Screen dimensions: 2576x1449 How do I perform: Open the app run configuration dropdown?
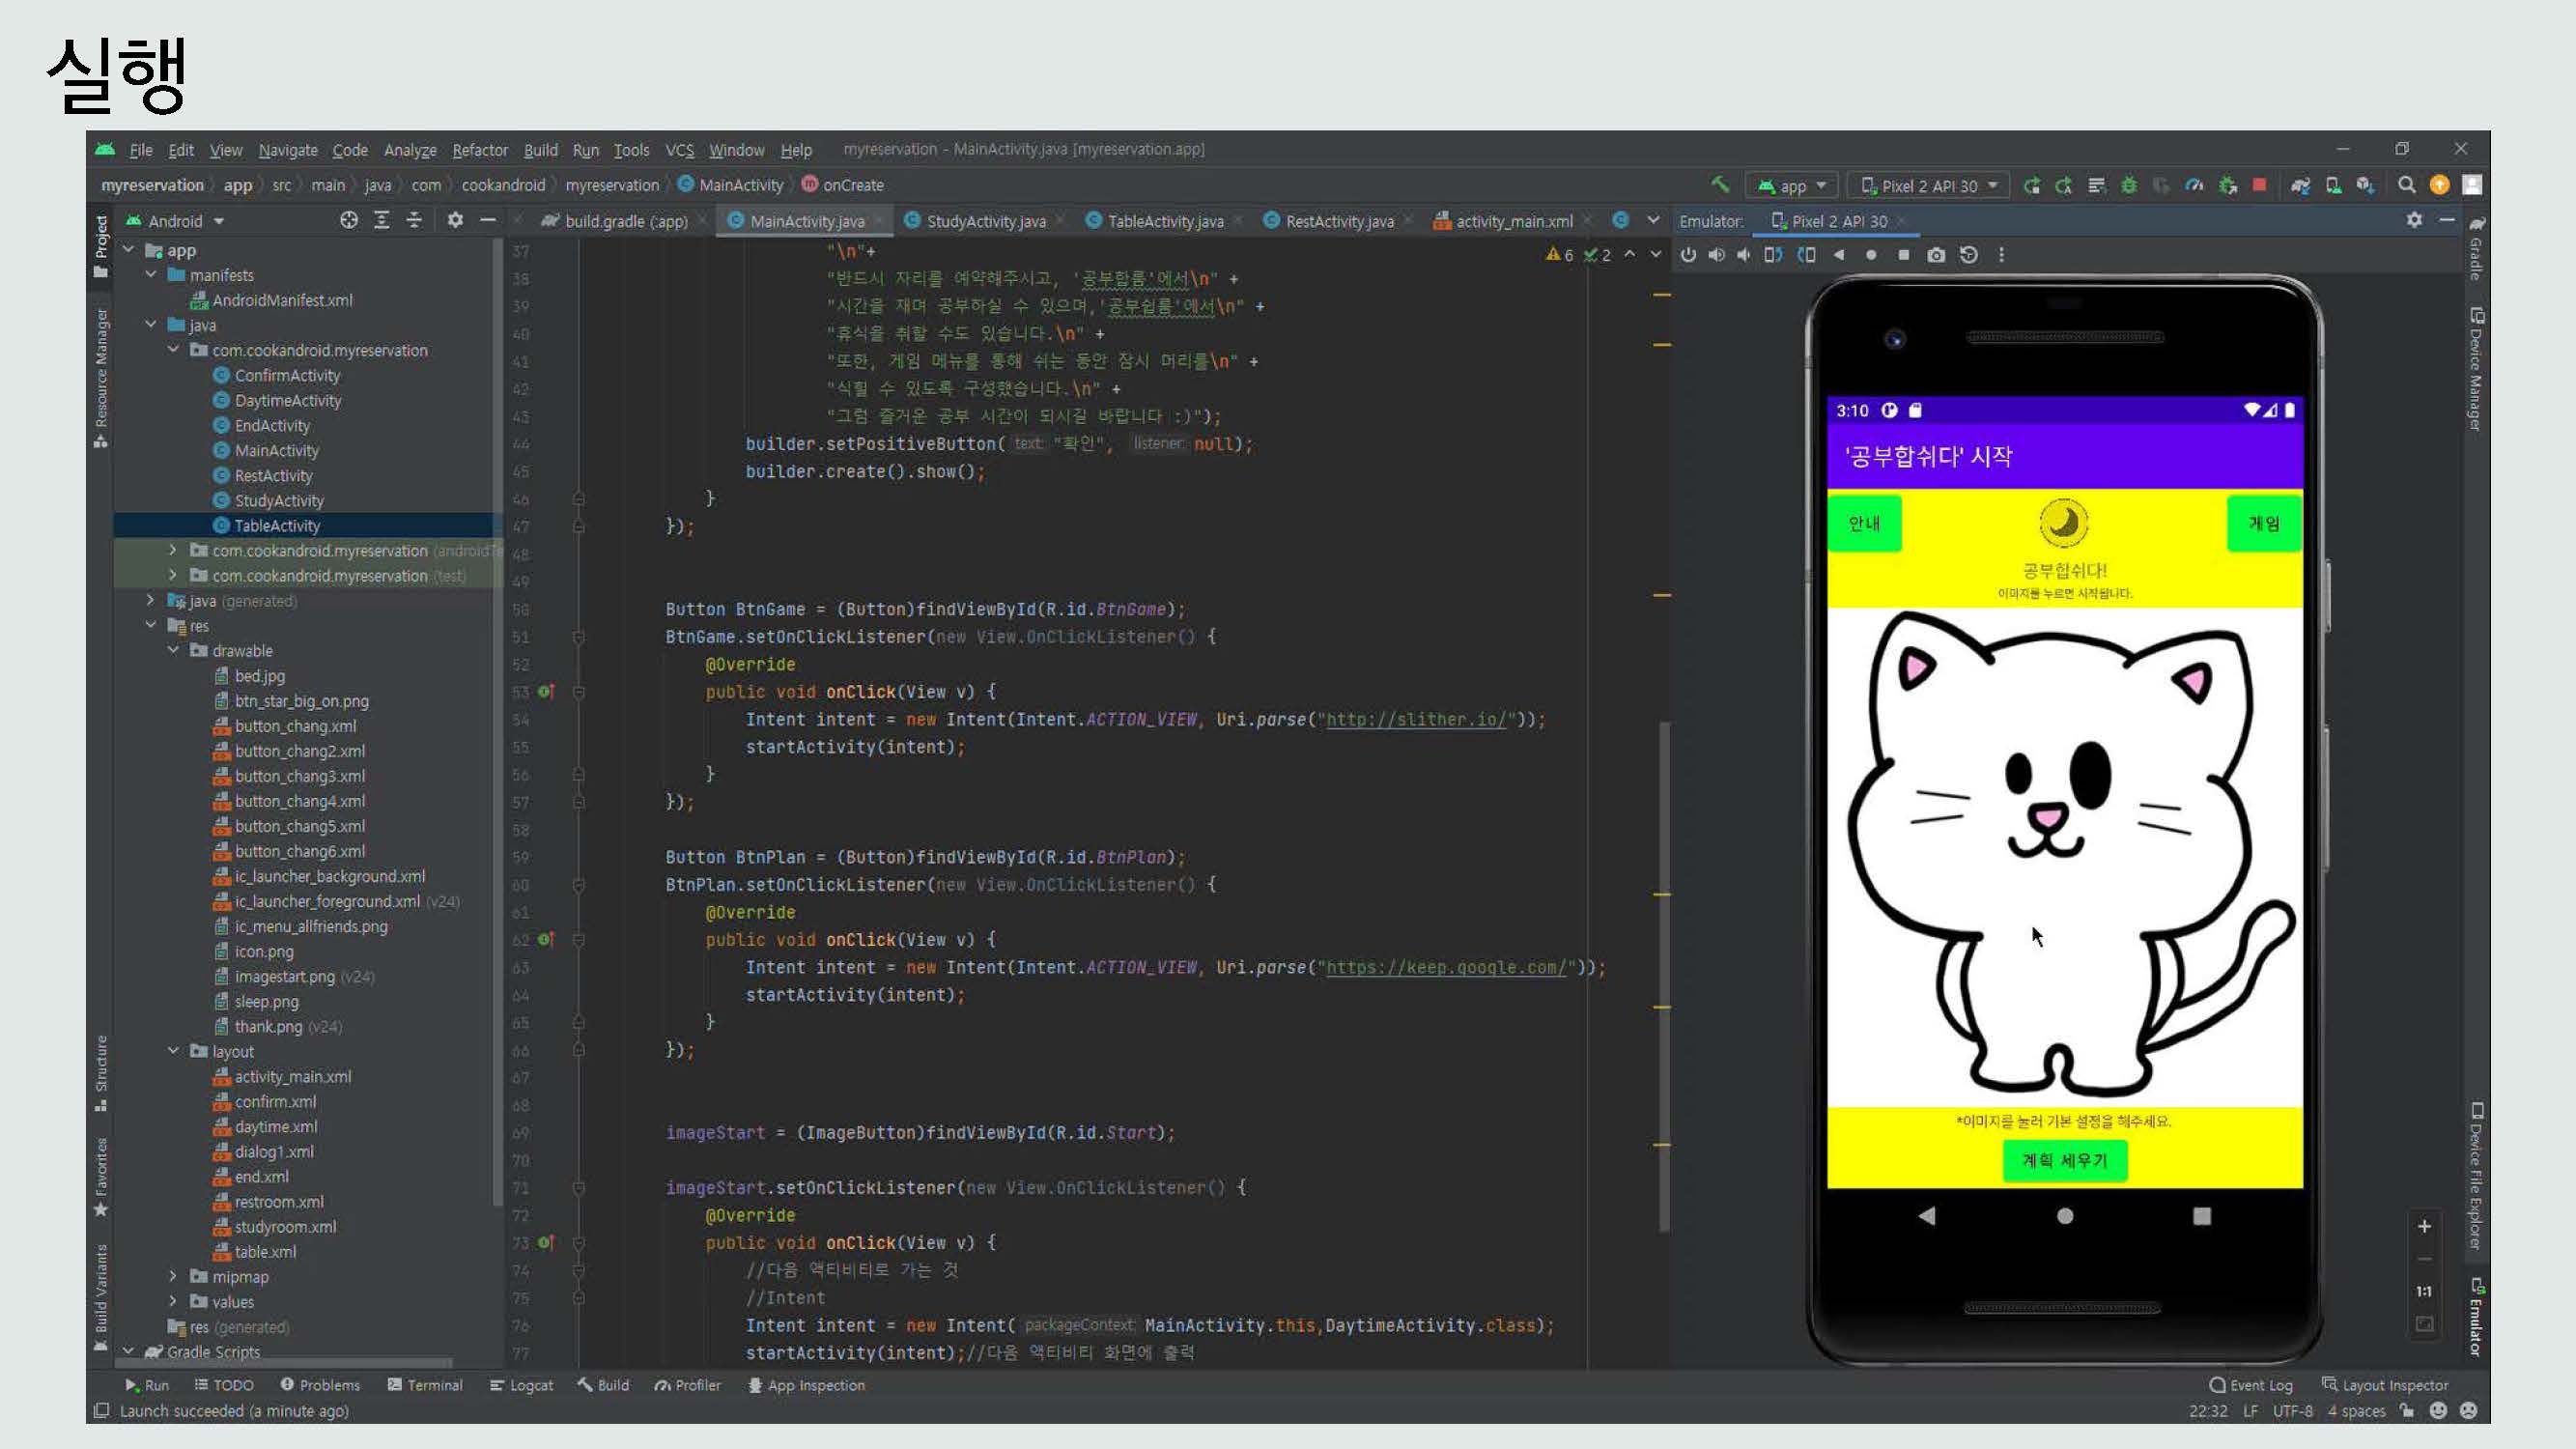(x=1792, y=185)
